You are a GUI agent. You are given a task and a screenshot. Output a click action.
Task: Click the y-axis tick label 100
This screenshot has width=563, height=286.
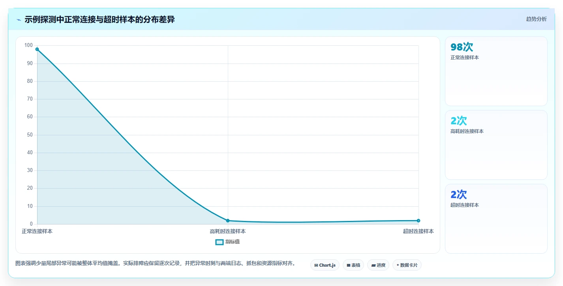(29, 45)
